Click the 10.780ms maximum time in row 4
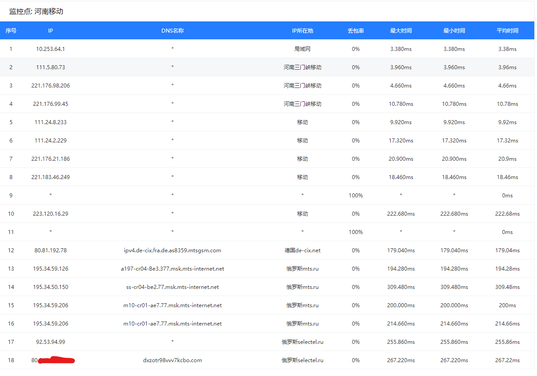This screenshot has width=537, height=376. click(401, 104)
